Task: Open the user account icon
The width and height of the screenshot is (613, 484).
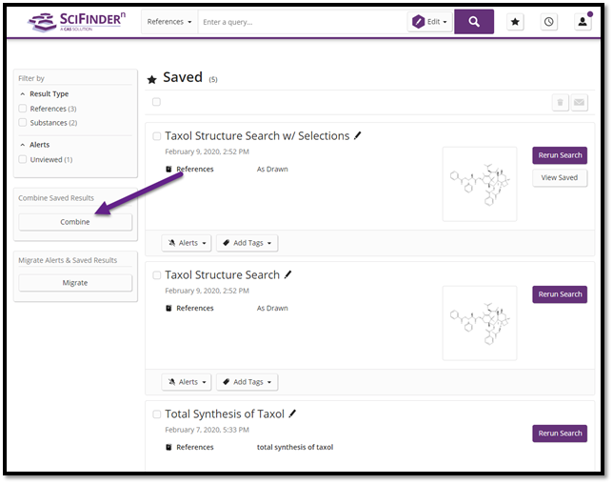Action: click(583, 22)
